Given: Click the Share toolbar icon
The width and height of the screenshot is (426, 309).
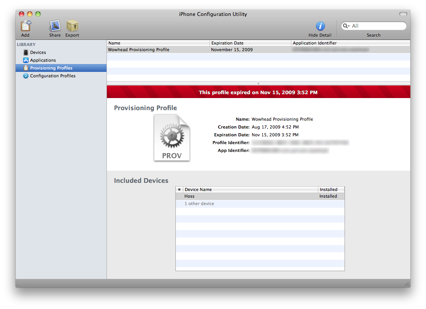Looking at the screenshot, I should tap(55, 27).
